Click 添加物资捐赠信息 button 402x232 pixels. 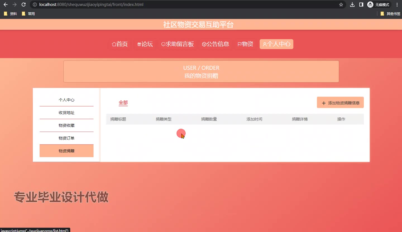coord(340,103)
